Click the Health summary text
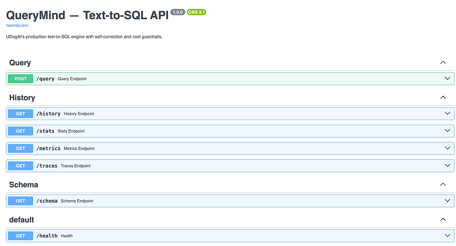This screenshot has width=456, height=246. 67,236
